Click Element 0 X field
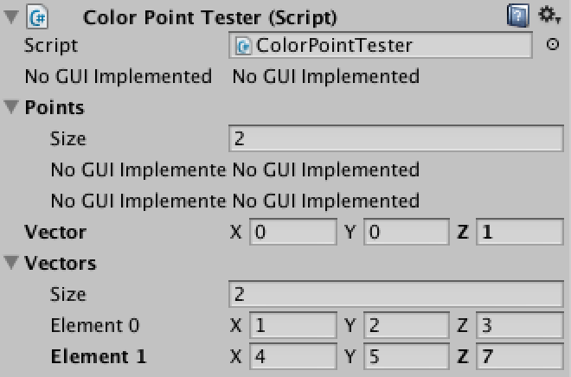 tap(293, 325)
